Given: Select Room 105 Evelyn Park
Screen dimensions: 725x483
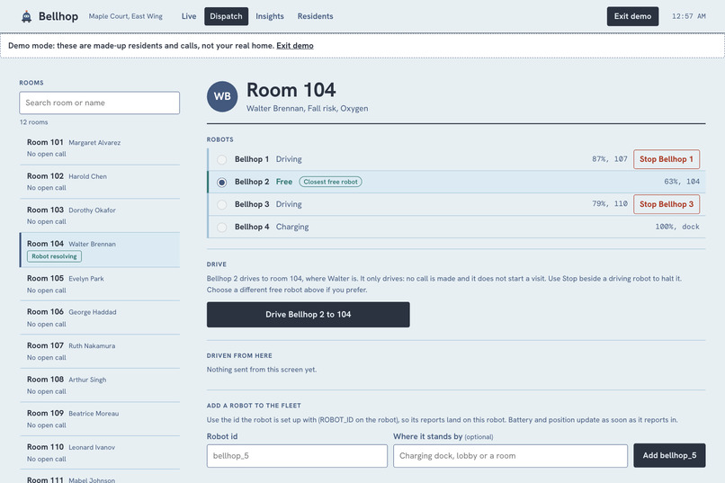Looking at the screenshot, I should [100, 284].
